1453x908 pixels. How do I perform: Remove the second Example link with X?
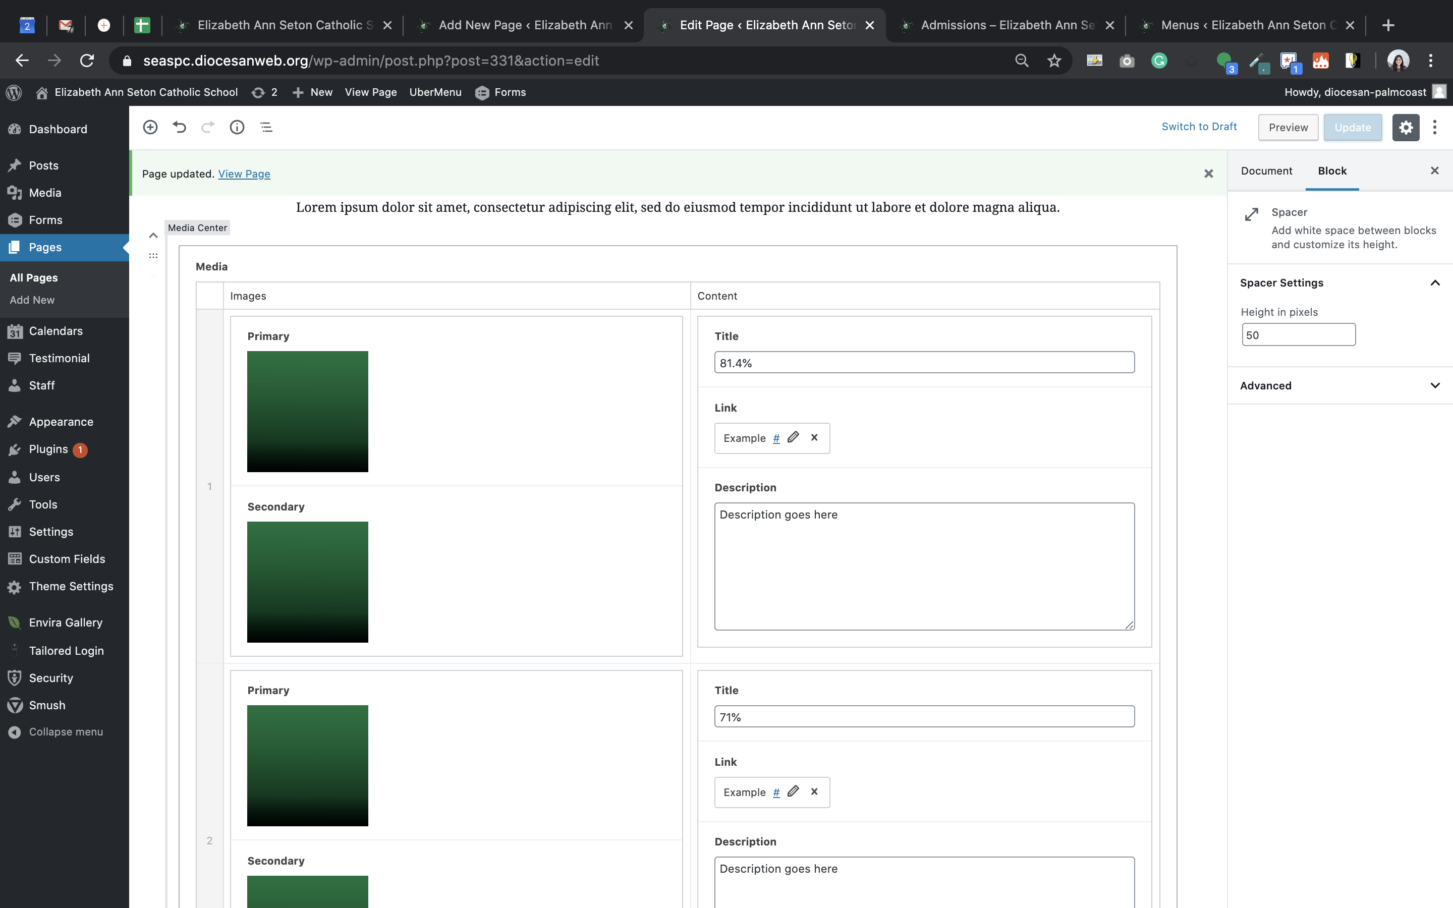pyautogui.click(x=814, y=791)
